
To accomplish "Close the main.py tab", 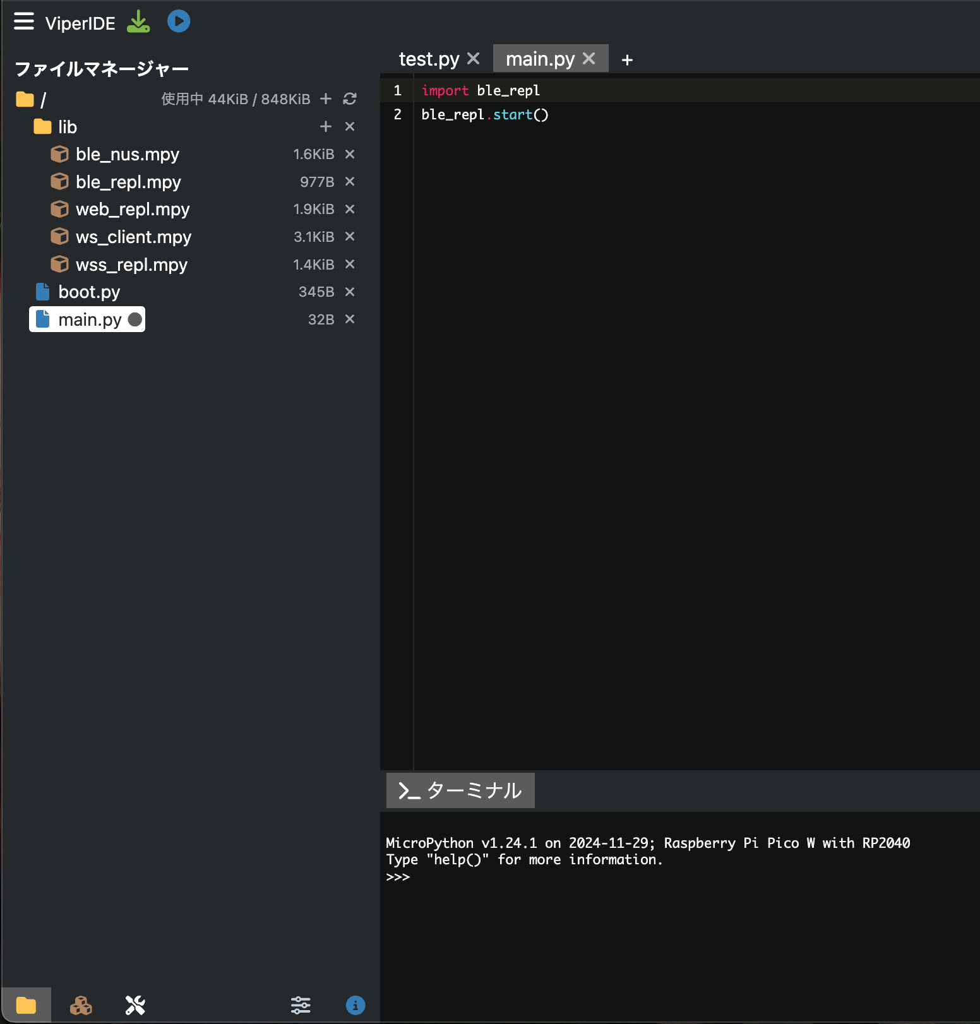I will 589,59.
